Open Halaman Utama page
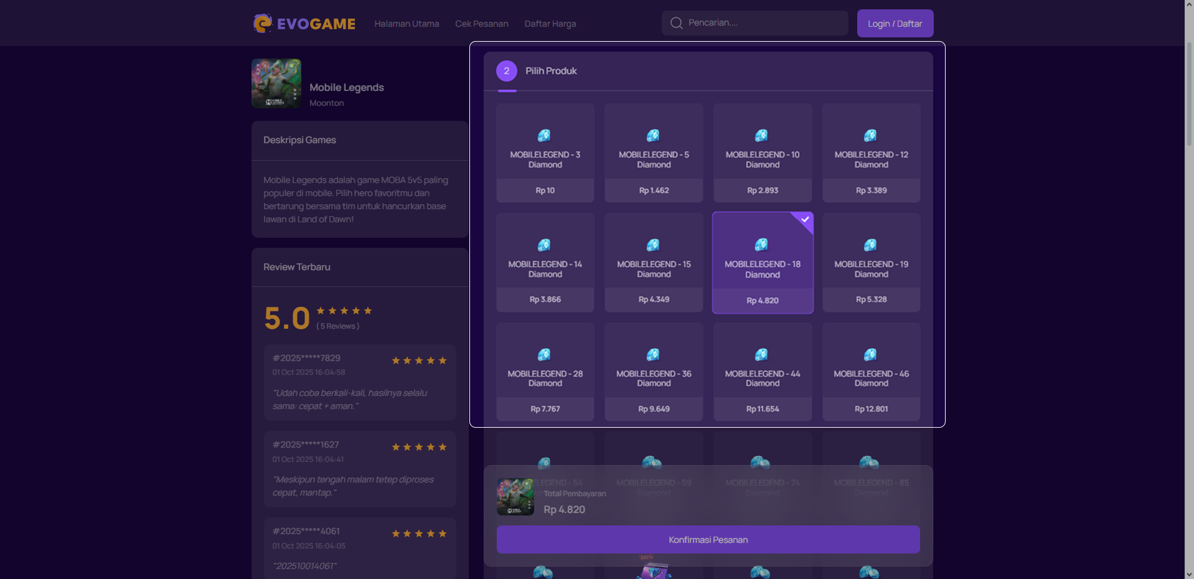This screenshot has width=1194, height=579. pos(407,24)
